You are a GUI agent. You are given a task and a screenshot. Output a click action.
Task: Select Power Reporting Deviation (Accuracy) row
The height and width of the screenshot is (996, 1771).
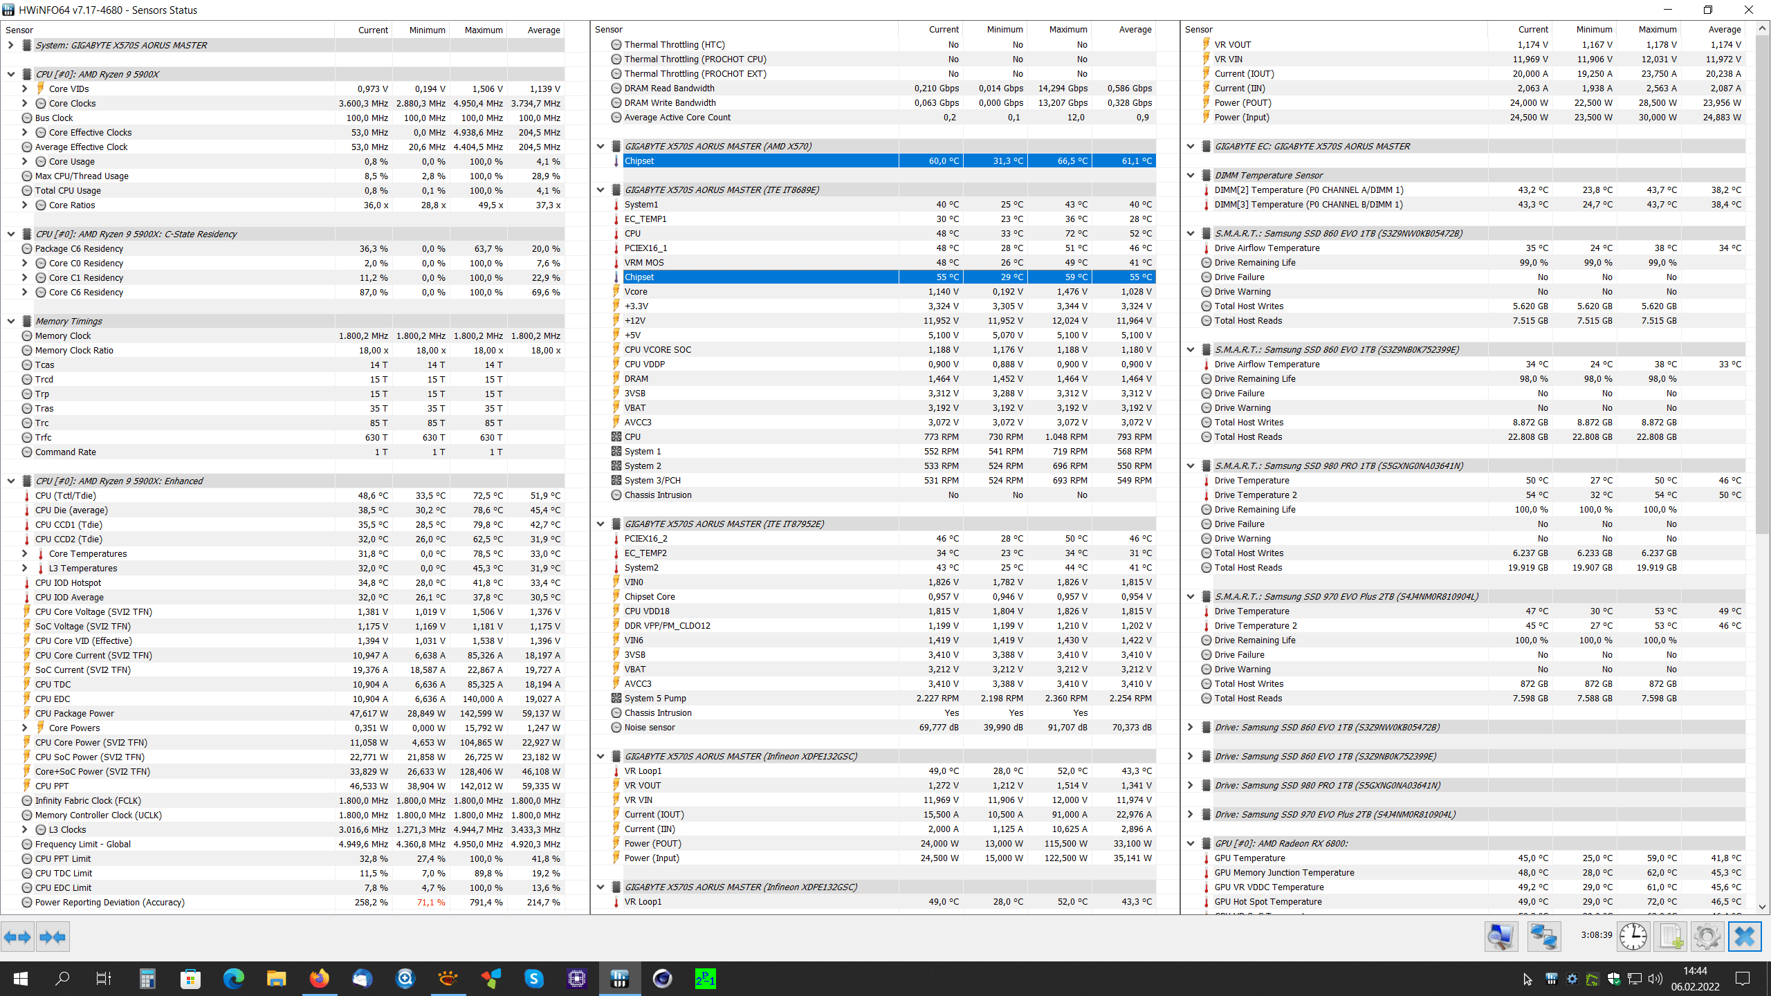[x=283, y=902]
